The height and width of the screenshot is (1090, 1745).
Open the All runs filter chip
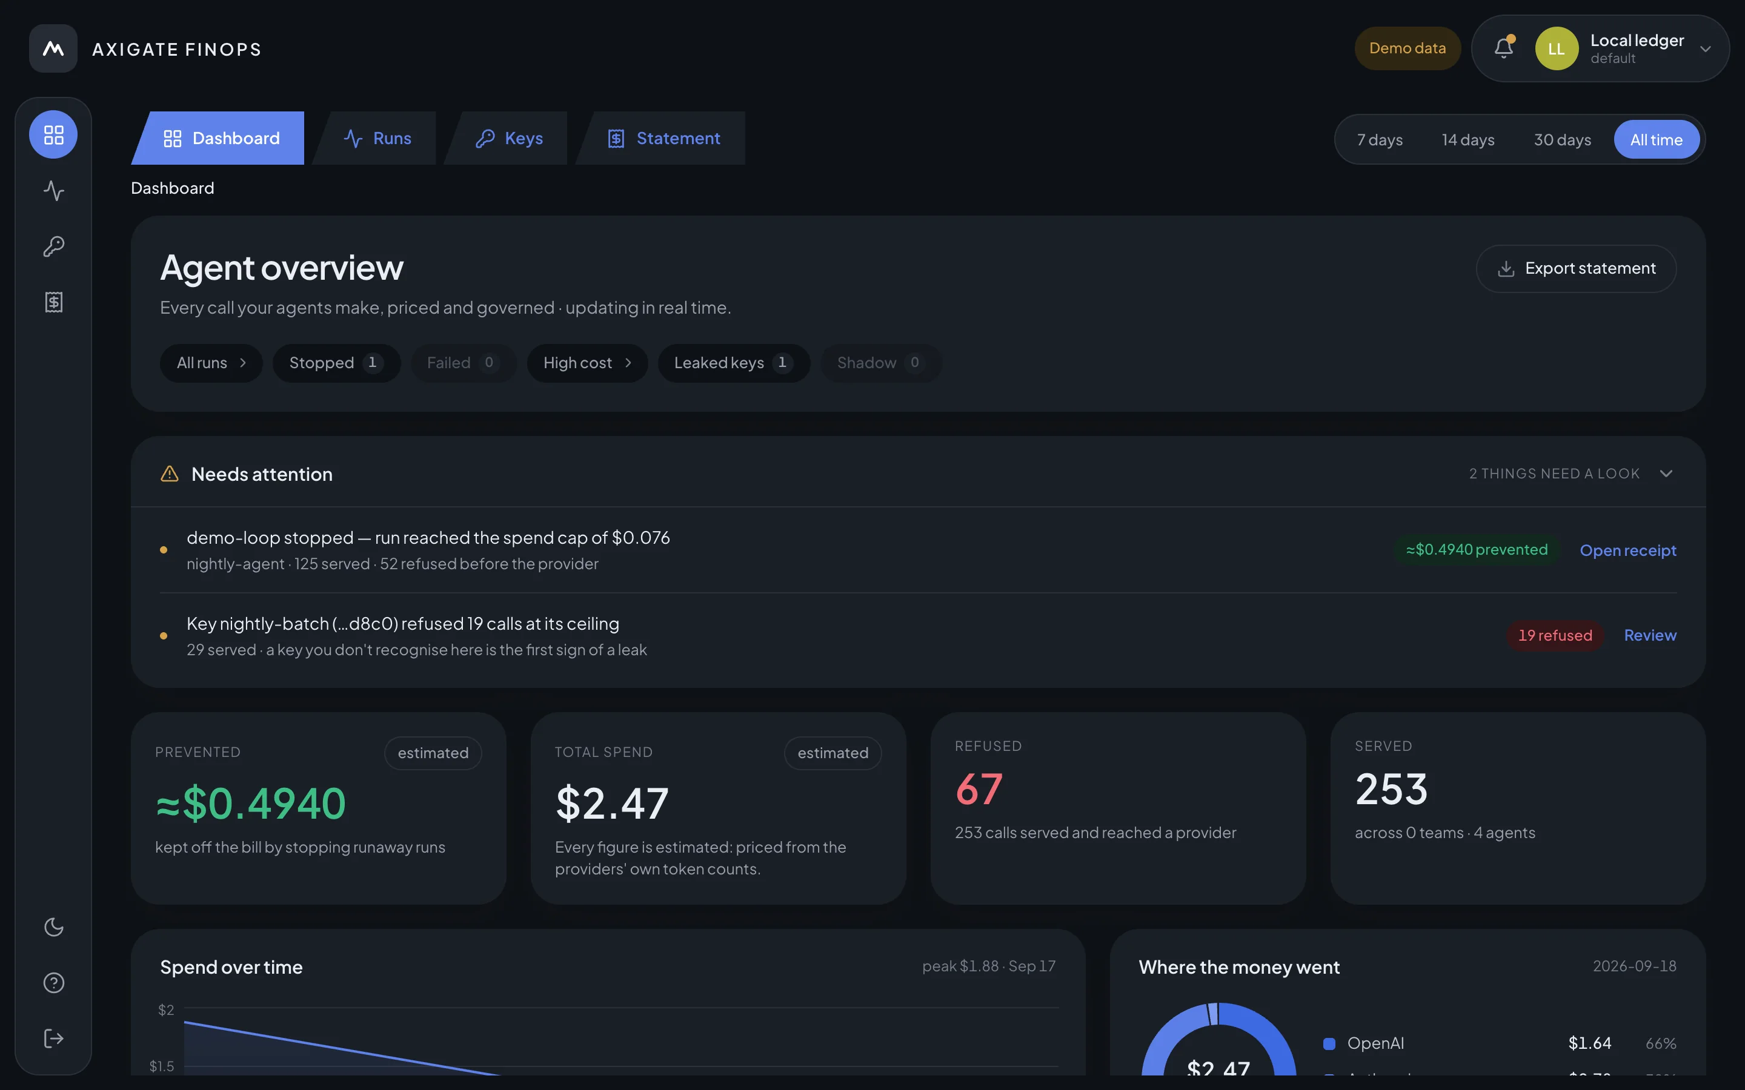click(x=211, y=363)
